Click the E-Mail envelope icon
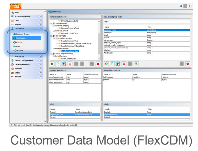Viewport: 198px width, 151px height. click(12, 73)
